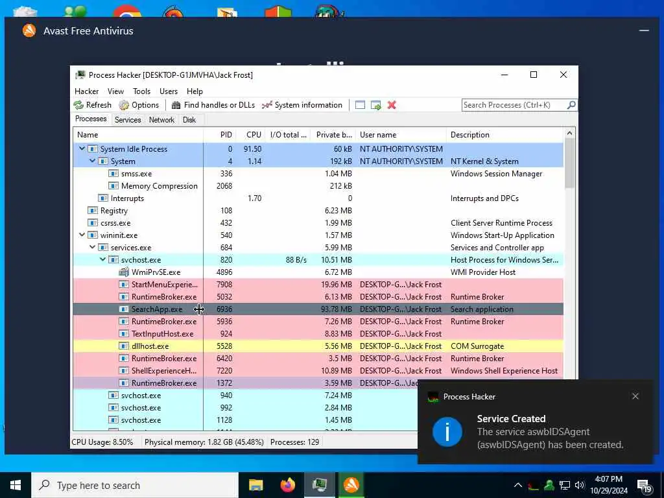This screenshot has width=664, height=498.
Task: Click the Physical memory status bar entry
Action: pos(204,442)
